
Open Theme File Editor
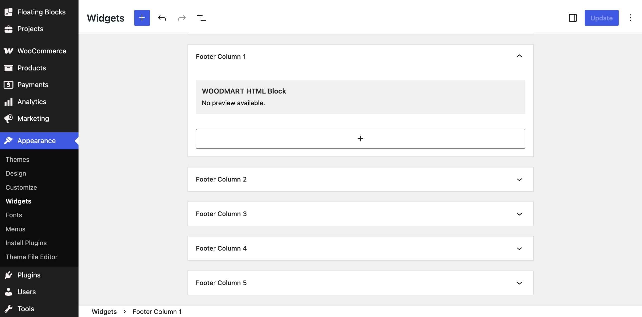coord(32,257)
